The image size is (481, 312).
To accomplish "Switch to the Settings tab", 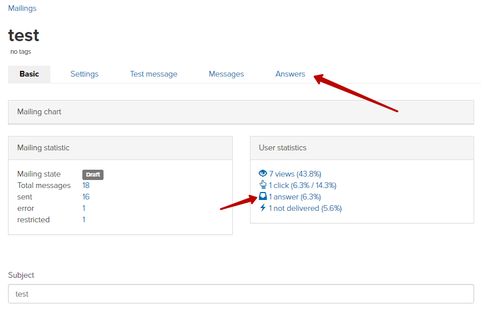I will pyautogui.click(x=84, y=74).
